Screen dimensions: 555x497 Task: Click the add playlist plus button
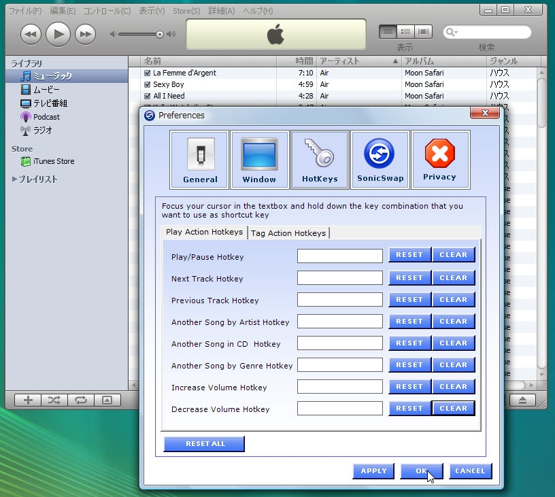tap(28, 400)
